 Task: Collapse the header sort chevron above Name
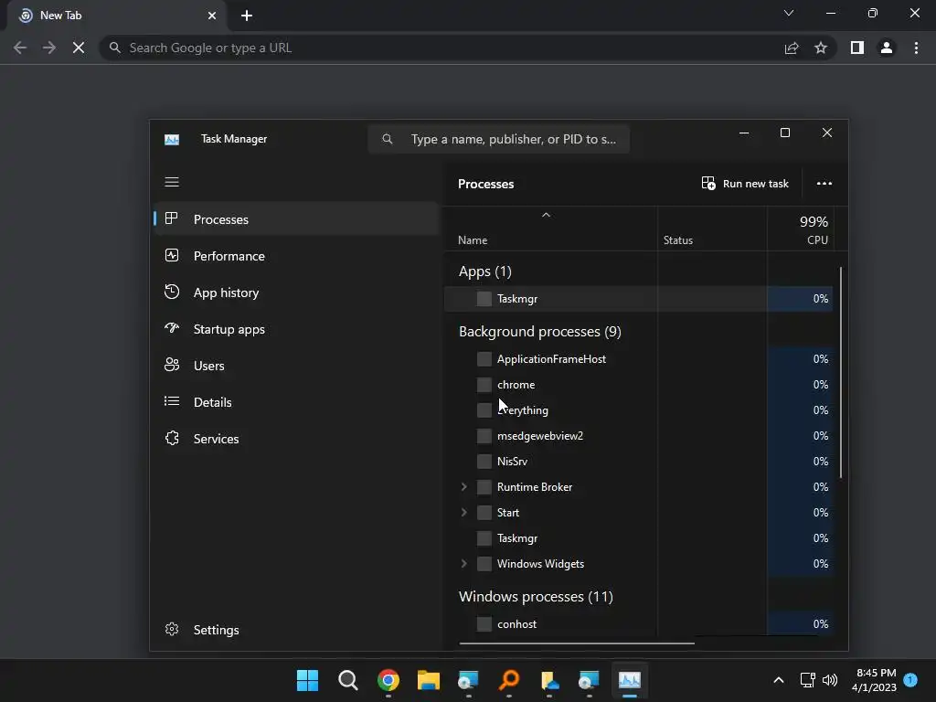coord(546,215)
